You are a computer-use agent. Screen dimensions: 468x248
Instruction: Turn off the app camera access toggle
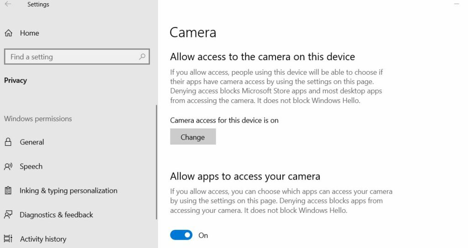tap(181, 235)
